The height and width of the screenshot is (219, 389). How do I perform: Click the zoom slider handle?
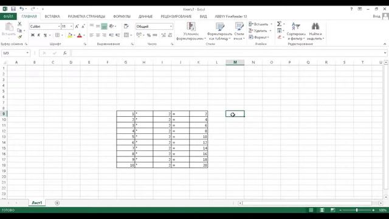tap(357, 210)
